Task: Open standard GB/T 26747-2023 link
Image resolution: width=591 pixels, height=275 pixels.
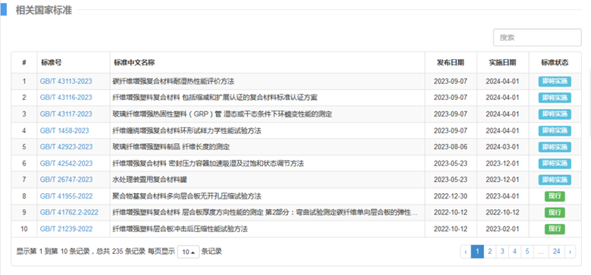Action: click(x=66, y=180)
